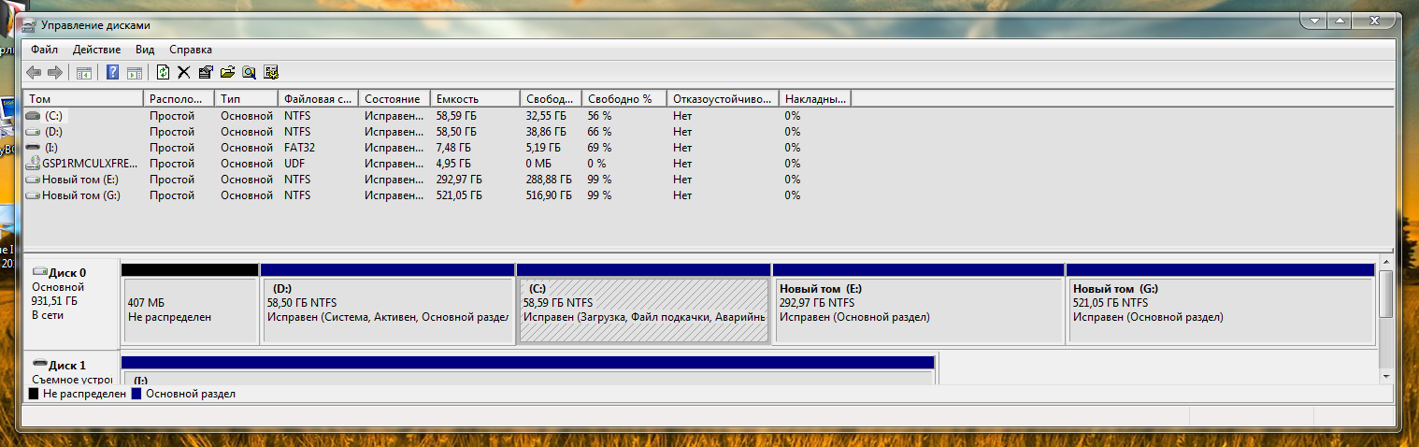Click the blue Основной раздел legend swatch
The height and width of the screenshot is (447, 1419).
click(x=136, y=394)
